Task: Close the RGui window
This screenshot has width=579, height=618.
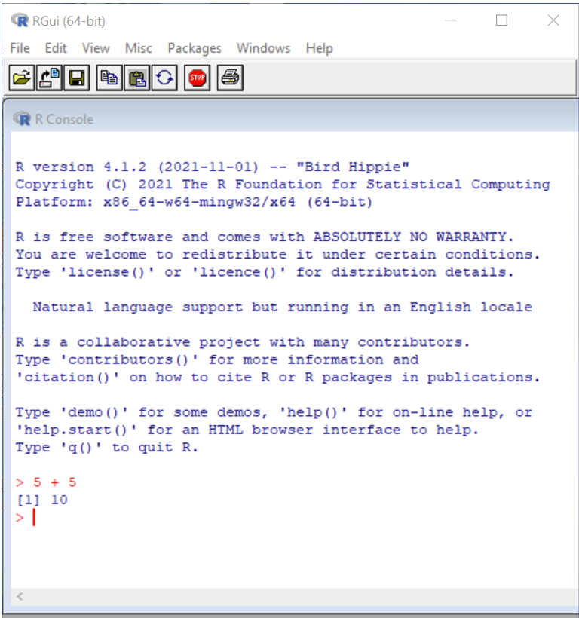Action: [x=553, y=20]
